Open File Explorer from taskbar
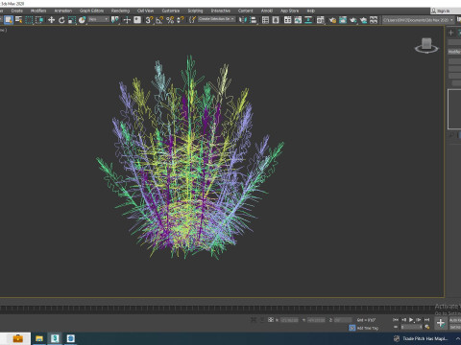The image size is (461, 345). pyautogui.click(x=39, y=338)
